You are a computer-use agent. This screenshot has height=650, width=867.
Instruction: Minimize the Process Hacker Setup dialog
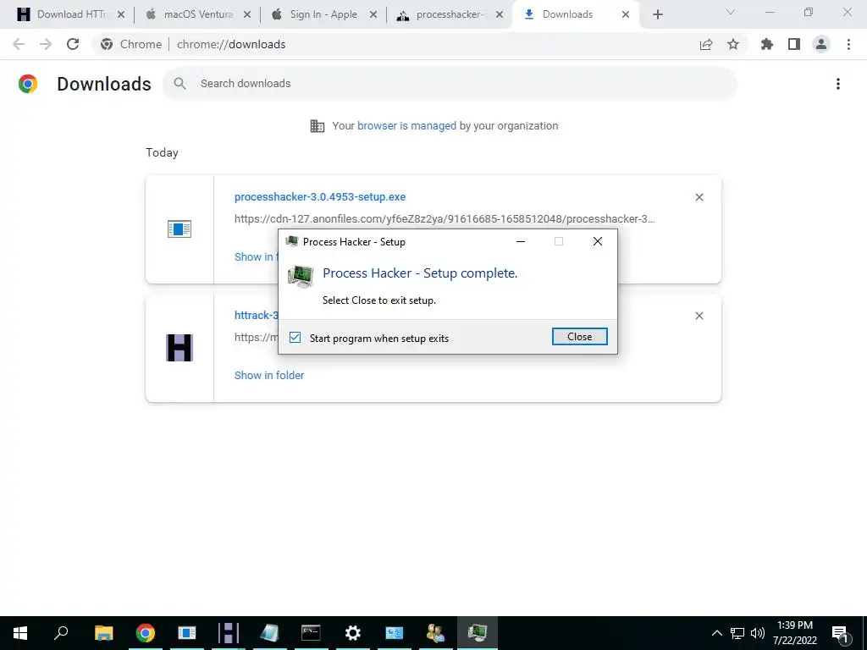(x=521, y=241)
